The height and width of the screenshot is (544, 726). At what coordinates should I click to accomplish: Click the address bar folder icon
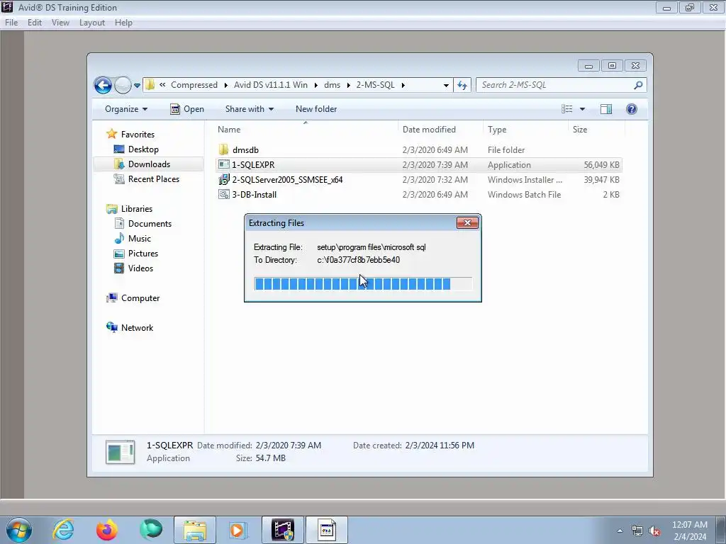[x=150, y=85]
